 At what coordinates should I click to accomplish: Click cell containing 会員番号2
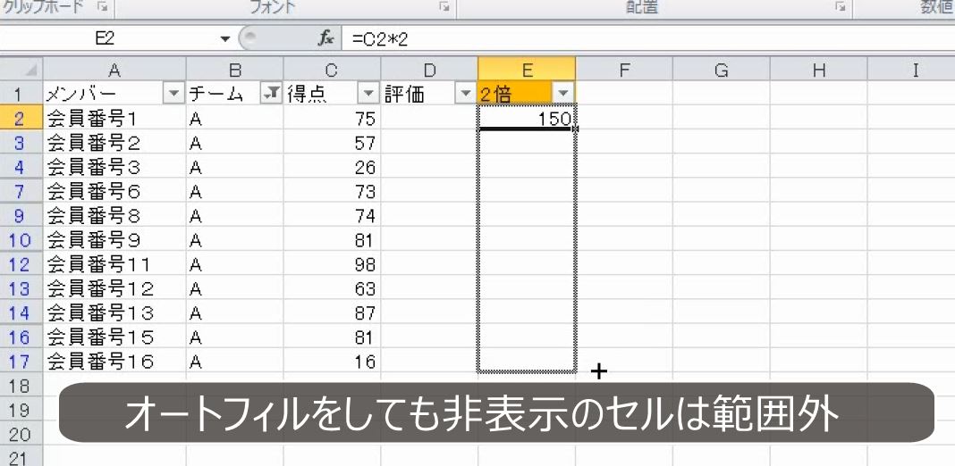coord(114,143)
